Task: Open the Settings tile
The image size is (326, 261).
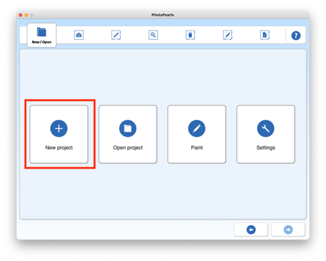Action: coord(265,134)
